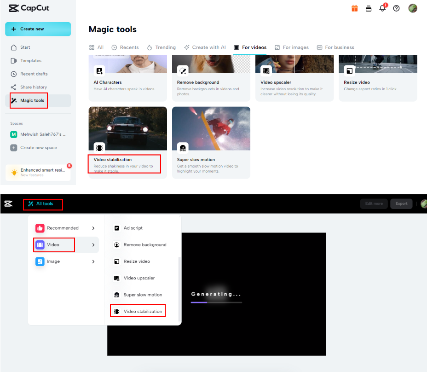
Task: Click the Video category film icon
Action: click(x=40, y=245)
